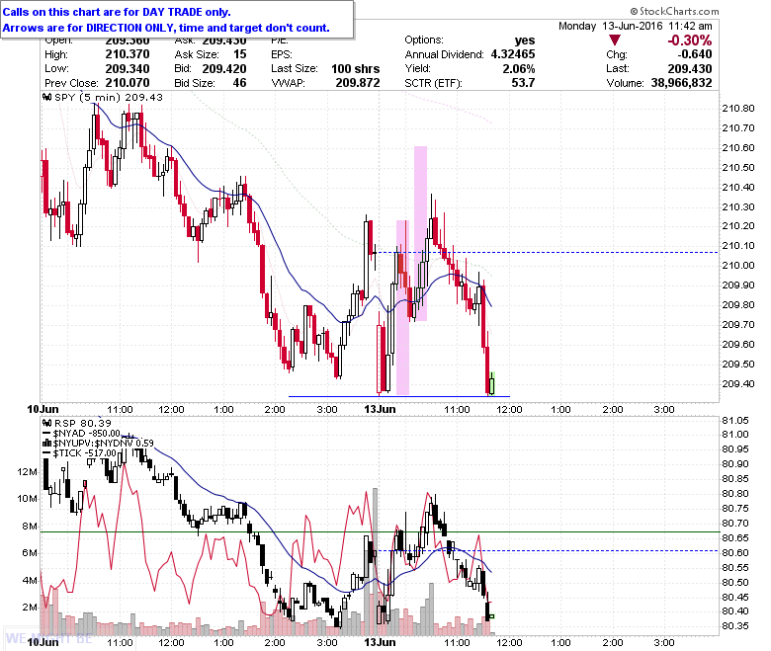Click the 'EPS:' label
Screen dimensions: 771x651
pyautogui.click(x=282, y=54)
